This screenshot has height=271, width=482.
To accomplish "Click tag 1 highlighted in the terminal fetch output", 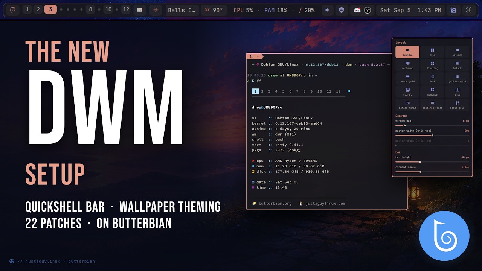I will coord(255,91).
